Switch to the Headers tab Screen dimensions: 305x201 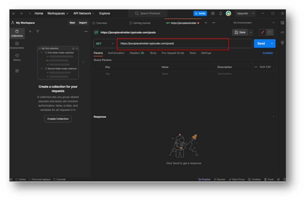(137, 53)
